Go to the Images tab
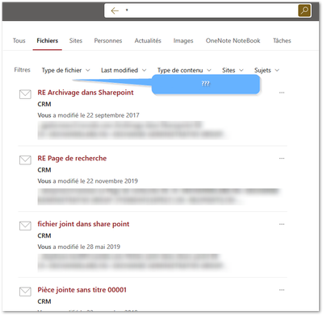 [183, 41]
